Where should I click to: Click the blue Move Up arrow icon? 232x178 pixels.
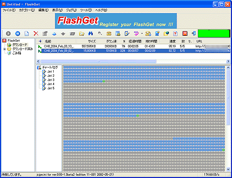pyautogui.click(x=54, y=34)
